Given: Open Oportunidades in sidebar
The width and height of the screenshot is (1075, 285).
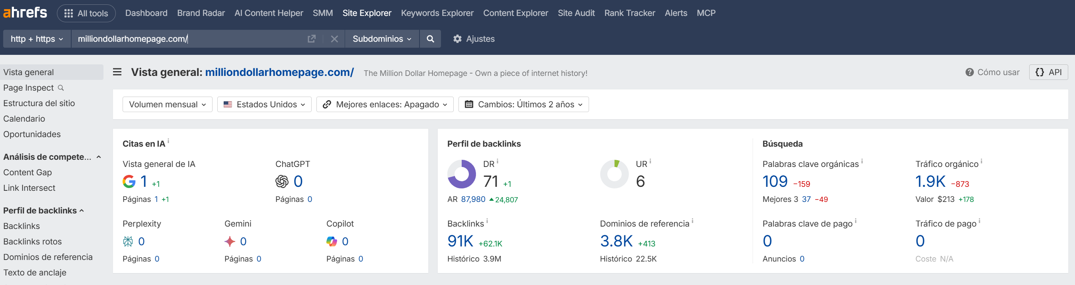Looking at the screenshot, I should [32, 134].
